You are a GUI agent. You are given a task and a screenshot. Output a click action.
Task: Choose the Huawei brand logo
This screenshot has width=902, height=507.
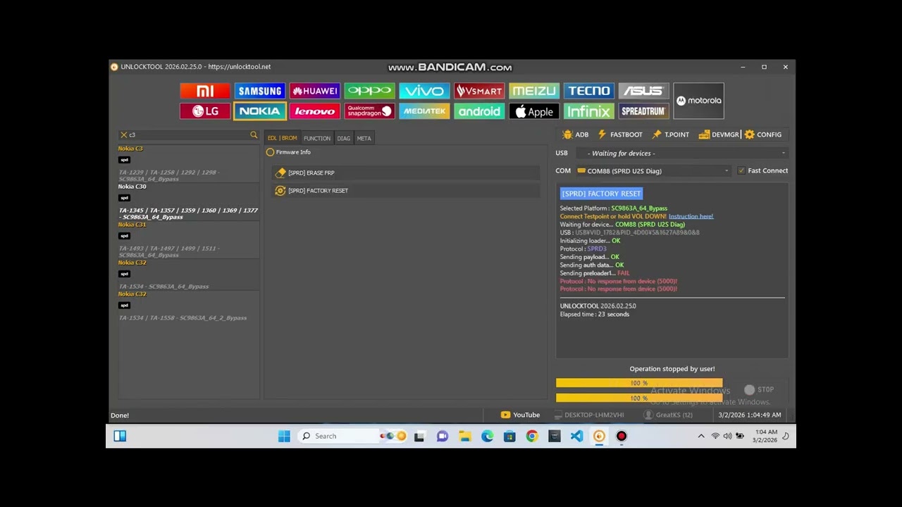315,91
